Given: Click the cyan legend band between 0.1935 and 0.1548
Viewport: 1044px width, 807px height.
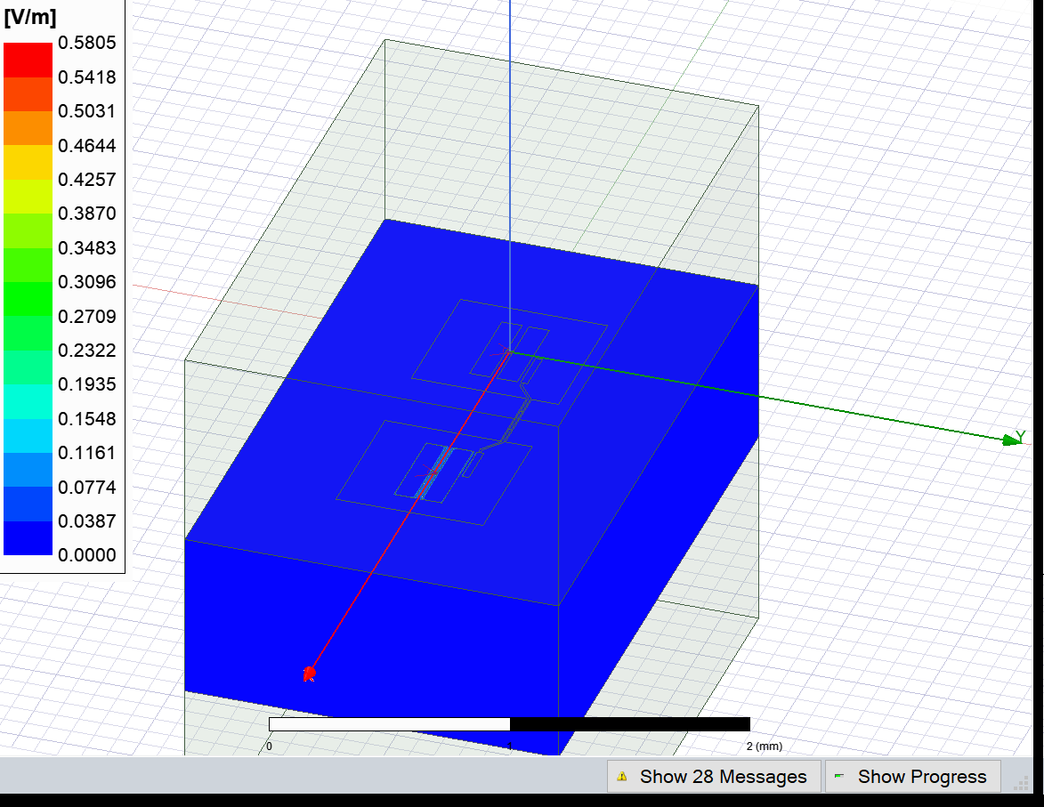Looking at the screenshot, I should [28, 401].
